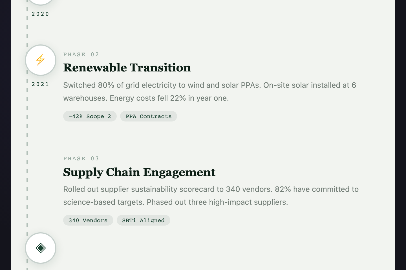The height and width of the screenshot is (270, 406).
Task: Click the text 'Phased out three high-impact suppliers'
Action: click(217, 202)
